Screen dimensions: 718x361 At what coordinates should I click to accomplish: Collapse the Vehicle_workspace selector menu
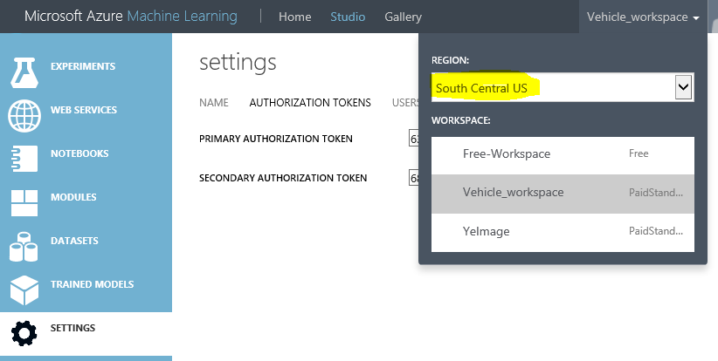[643, 17]
